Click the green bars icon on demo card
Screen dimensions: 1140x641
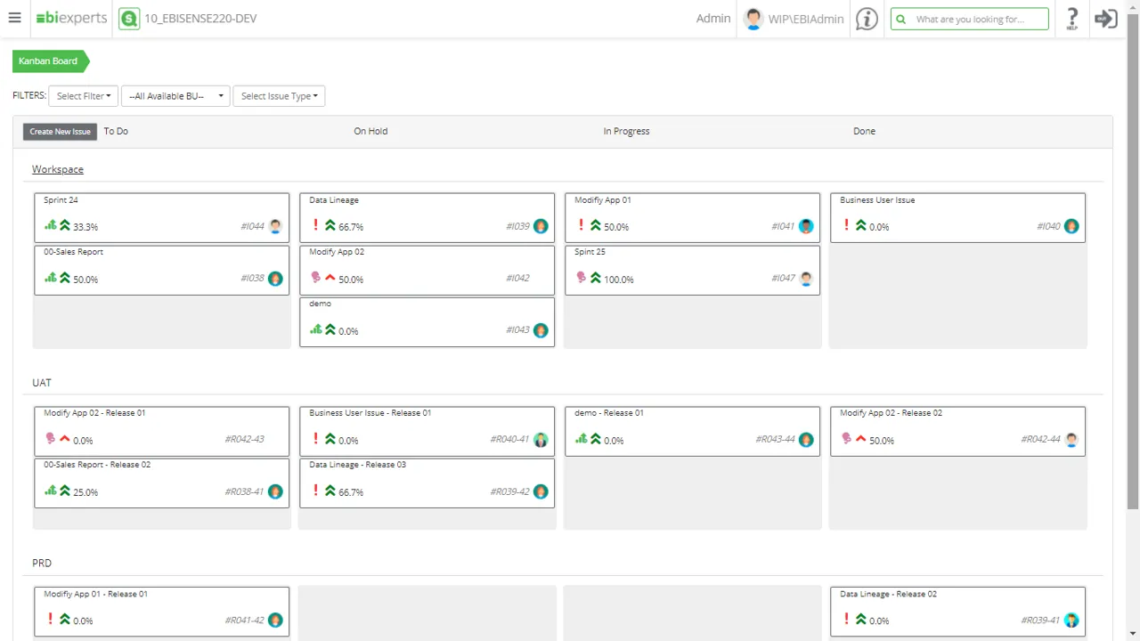316,329
